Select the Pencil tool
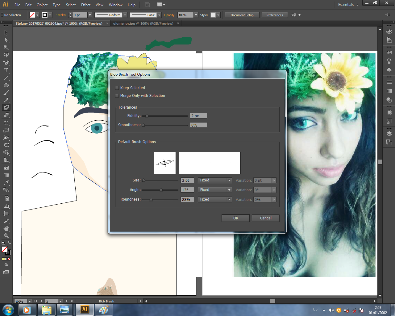395x316 pixels. point(6,100)
